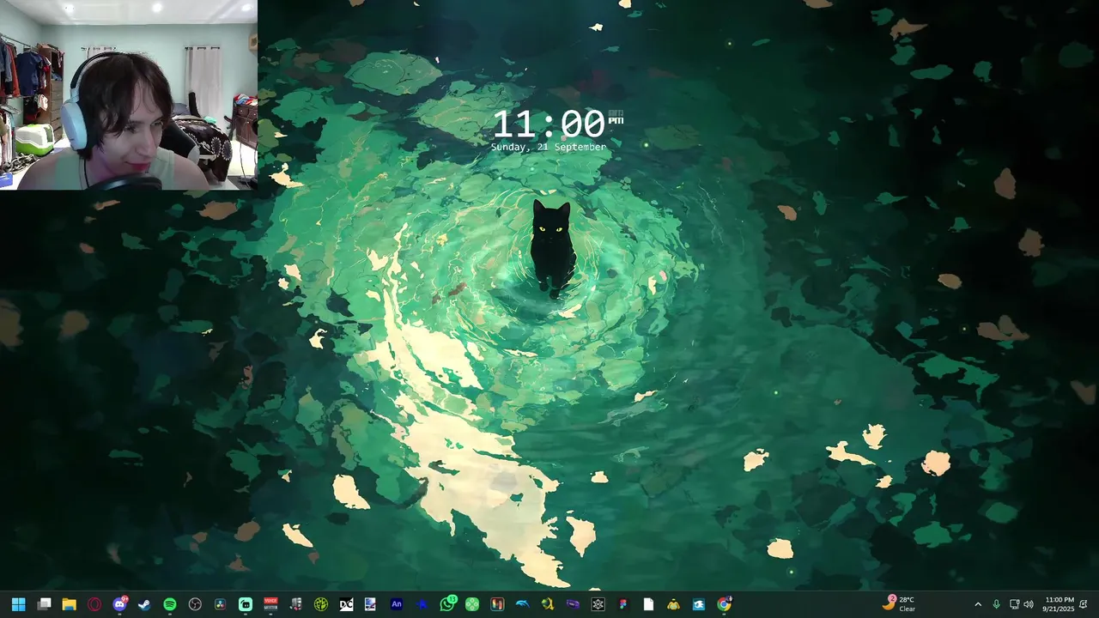Viewport: 1099px width, 618px height.
Task: Show hidden system tray icons
Action: (978, 604)
